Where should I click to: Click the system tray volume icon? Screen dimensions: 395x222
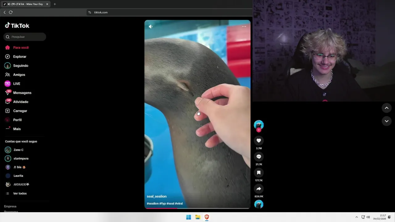[368, 217]
